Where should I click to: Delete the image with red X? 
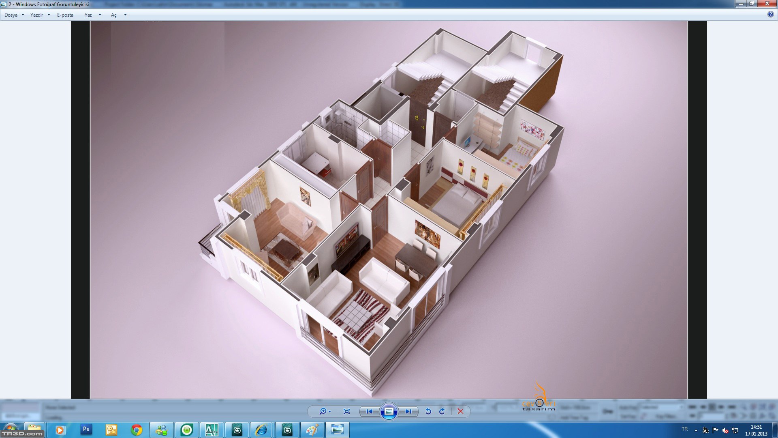460,411
